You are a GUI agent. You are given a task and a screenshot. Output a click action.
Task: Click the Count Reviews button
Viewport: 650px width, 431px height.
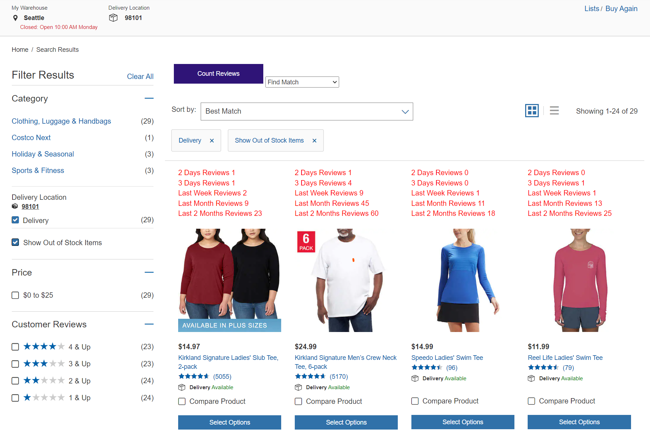219,74
